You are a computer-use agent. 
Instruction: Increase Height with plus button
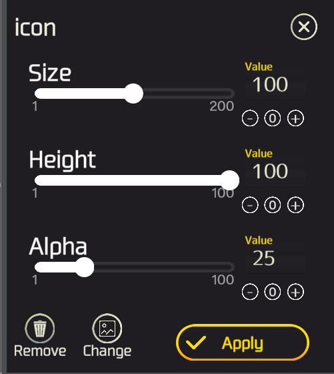(295, 205)
